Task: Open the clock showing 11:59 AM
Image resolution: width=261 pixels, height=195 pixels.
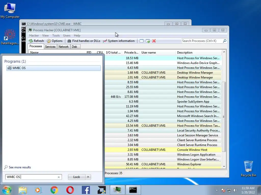Action: tap(248, 190)
